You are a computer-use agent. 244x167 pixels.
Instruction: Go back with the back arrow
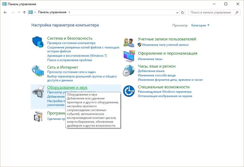coord(5,12)
